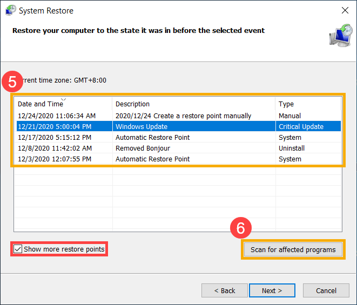
Task: Click the red step 6 badge
Action: pyautogui.click(x=241, y=228)
